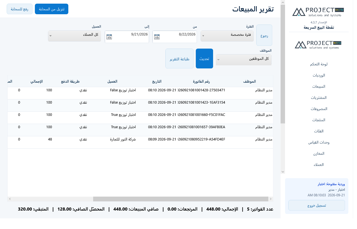Click the طريقة الدفع column header
The image size is (357, 229).
pyautogui.click(x=70, y=82)
